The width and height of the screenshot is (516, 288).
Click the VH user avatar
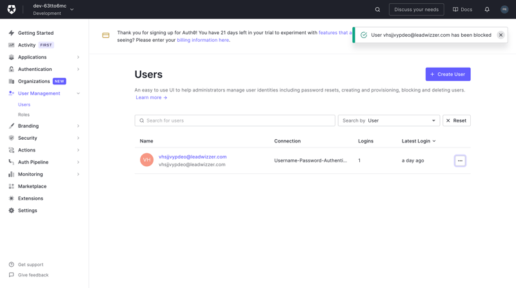[147, 160]
